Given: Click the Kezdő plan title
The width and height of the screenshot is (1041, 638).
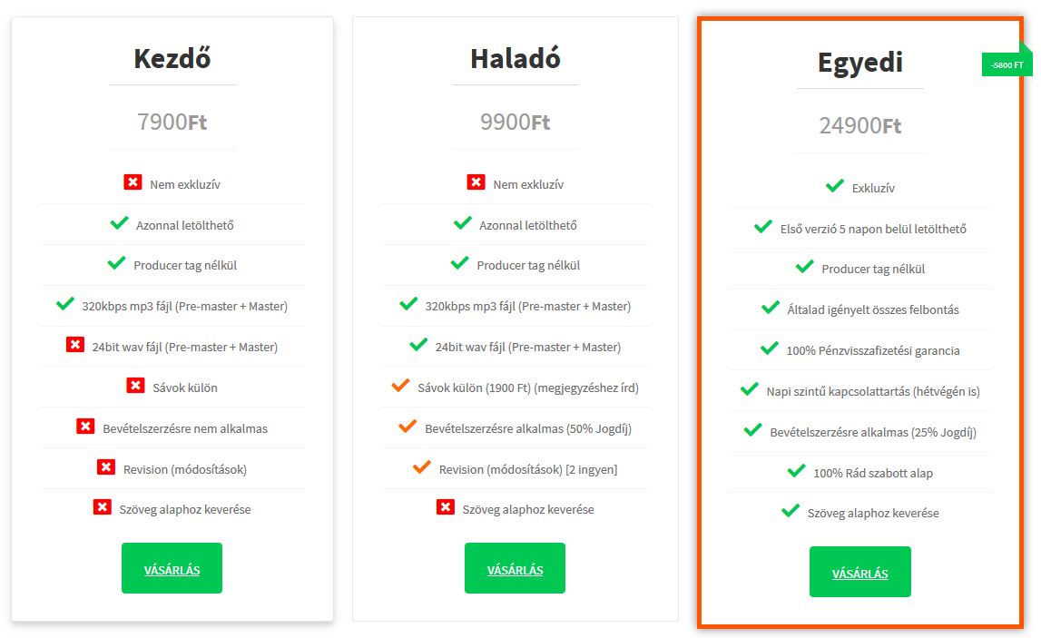Looking at the screenshot, I should 172,58.
